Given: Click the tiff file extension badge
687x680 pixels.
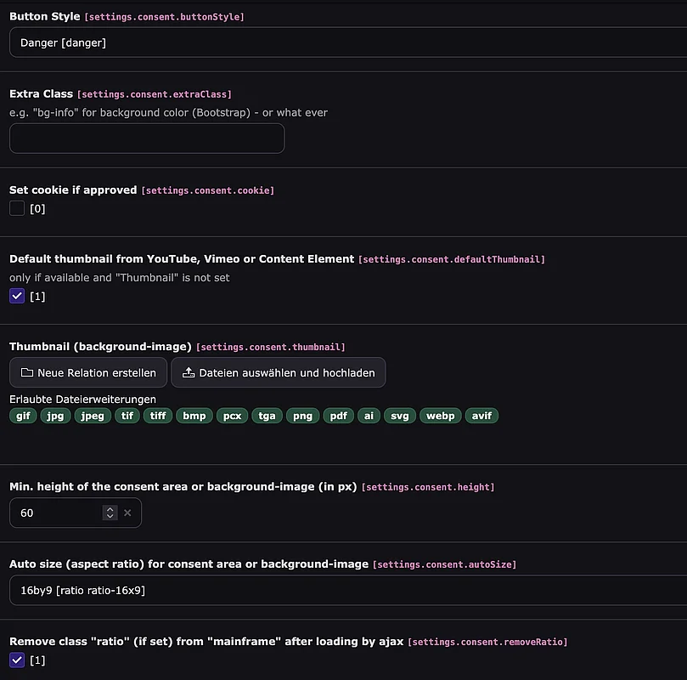Looking at the screenshot, I should (x=158, y=416).
